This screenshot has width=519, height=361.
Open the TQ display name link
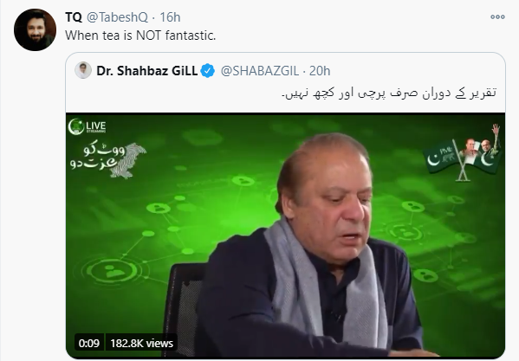point(74,17)
